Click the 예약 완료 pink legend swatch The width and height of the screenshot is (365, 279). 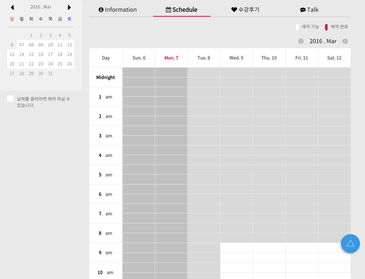tap(326, 27)
